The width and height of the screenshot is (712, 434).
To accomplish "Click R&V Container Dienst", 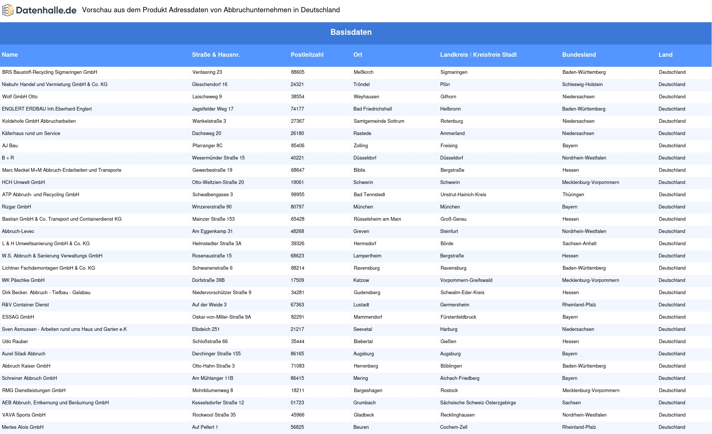I will tap(26, 305).
